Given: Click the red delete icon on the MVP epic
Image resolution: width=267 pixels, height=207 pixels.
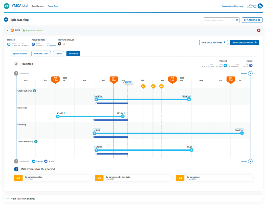Looking at the screenshot, I should [259, 30].
